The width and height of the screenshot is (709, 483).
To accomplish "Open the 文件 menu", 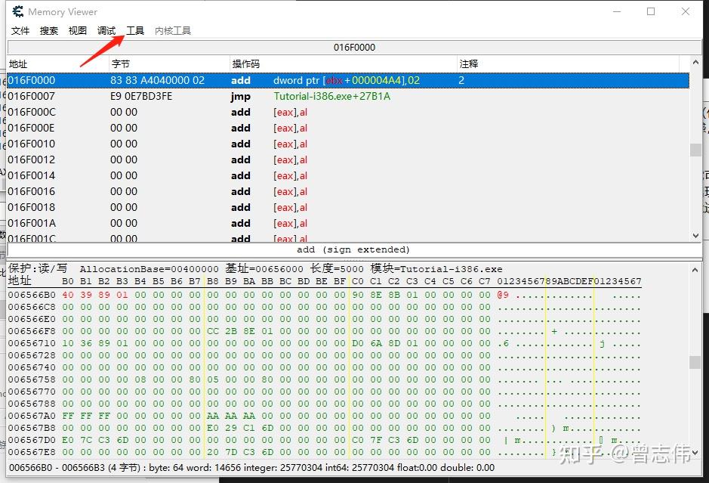I will 20,30.
